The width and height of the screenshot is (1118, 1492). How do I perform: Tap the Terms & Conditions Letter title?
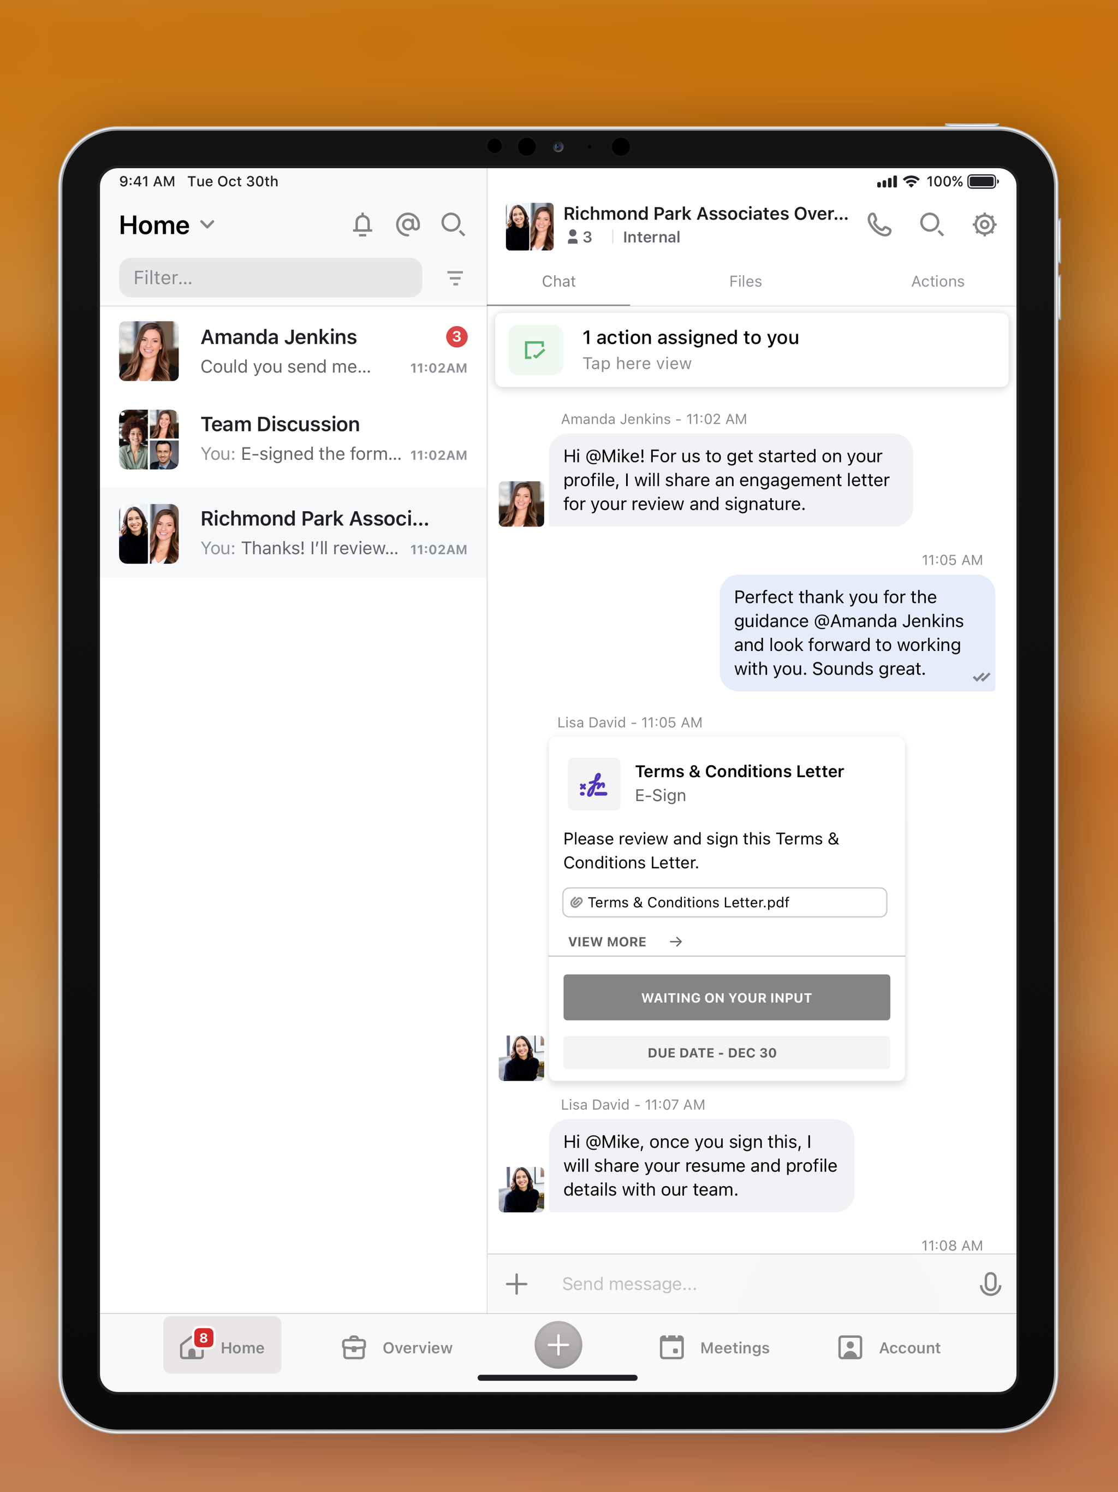(x=739, y=771)
